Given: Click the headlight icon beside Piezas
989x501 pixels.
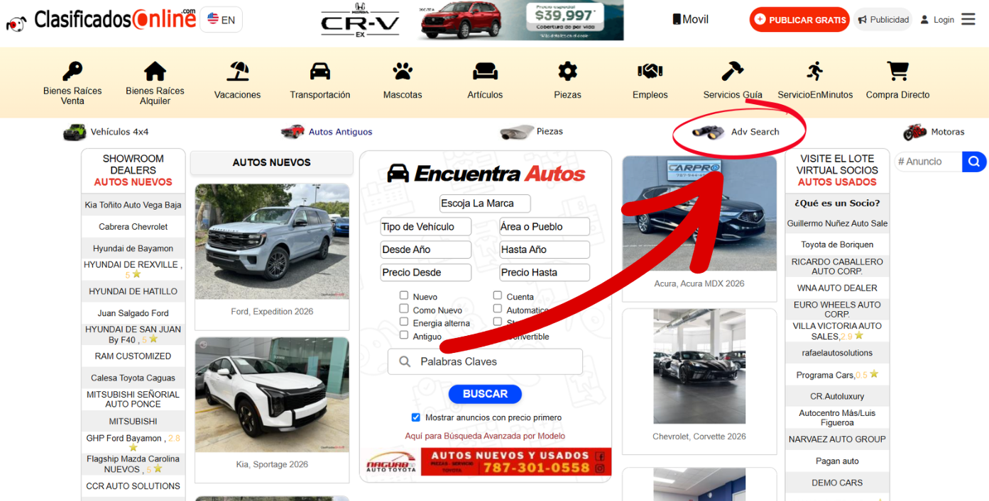Looking at the screenshot, I should (516, 132).
